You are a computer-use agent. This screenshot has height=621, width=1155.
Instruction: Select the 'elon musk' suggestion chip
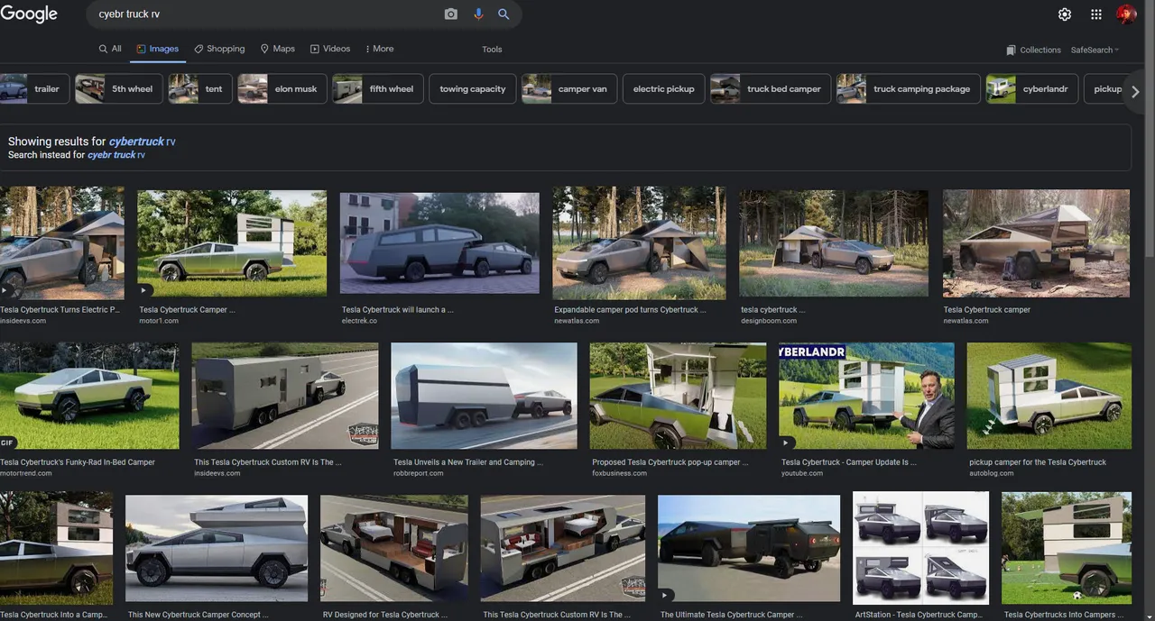point(282,89)
